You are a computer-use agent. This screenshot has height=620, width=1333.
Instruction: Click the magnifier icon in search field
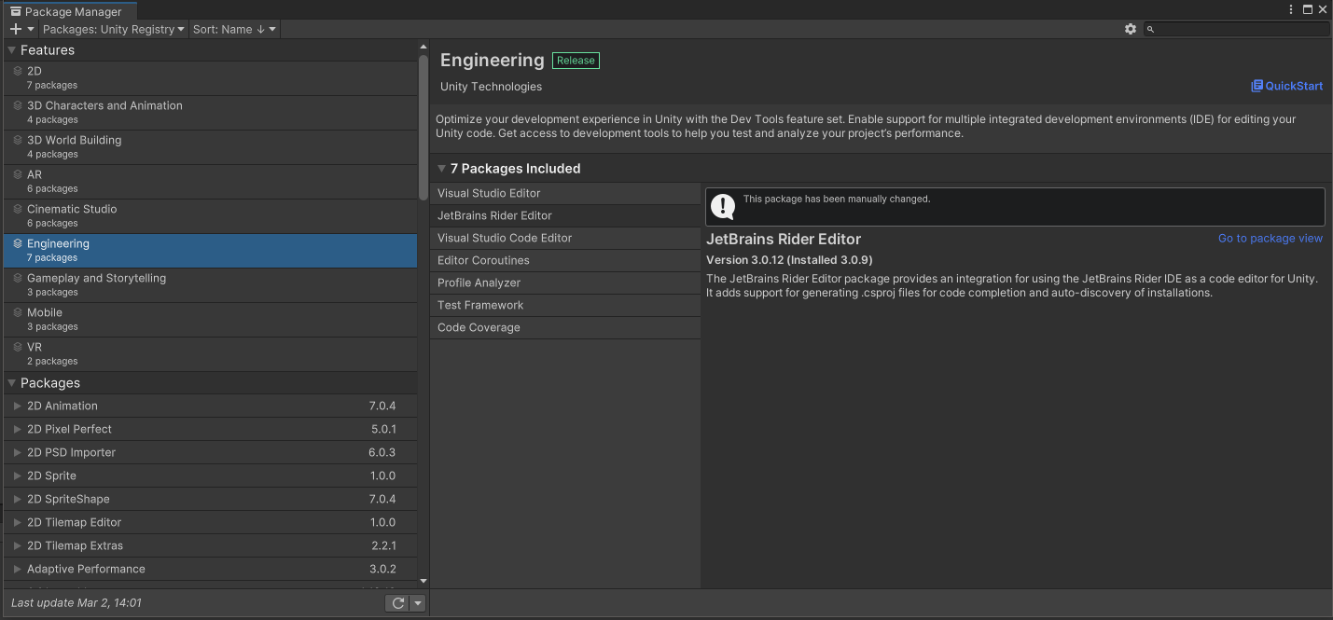[1150, 29]
